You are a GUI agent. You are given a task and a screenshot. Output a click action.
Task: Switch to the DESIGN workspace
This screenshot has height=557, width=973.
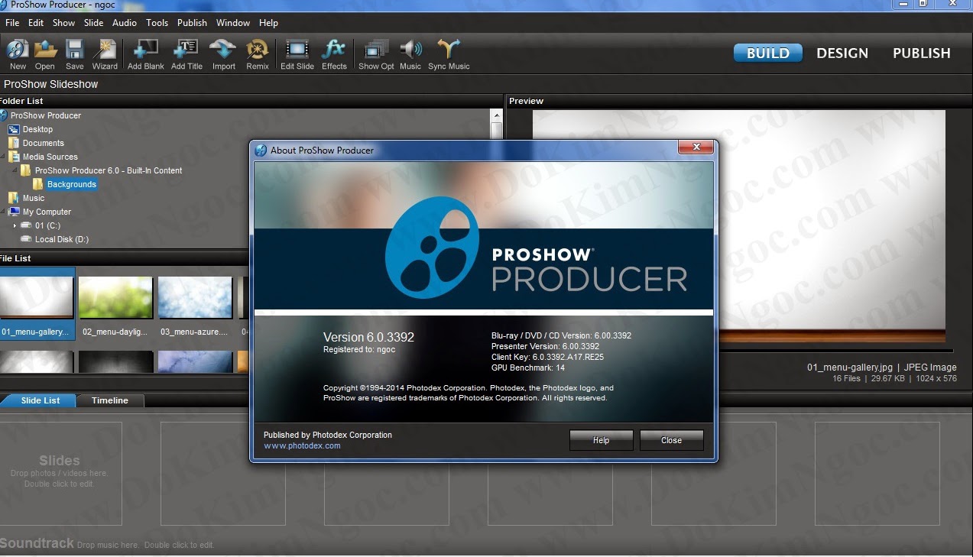842,53
